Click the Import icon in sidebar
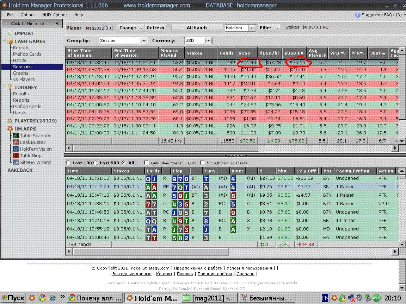This screenshot has width=406, height=304. point(10,33)
